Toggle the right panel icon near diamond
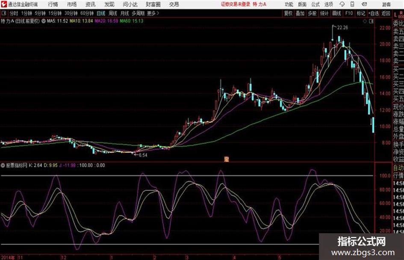This screenshot has height=260, width=404. coord(371,21)
